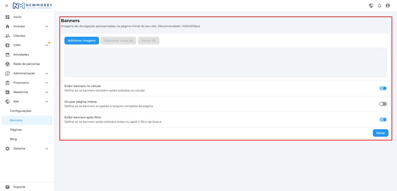The width and height of the screenshot is (397, 191).
Task: Expand the Financeiro submenu chevron
Action: click(47, 83)
